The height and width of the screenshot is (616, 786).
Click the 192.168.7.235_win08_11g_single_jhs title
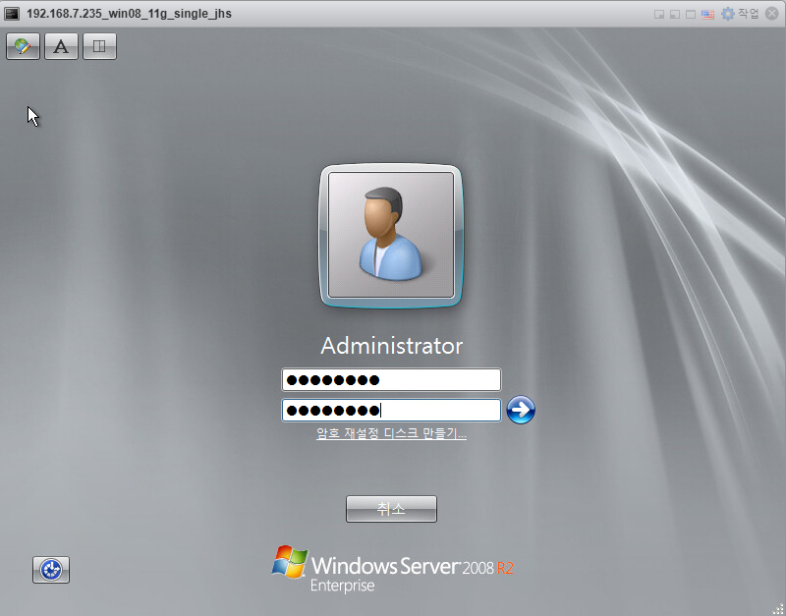tap(129, 14)
